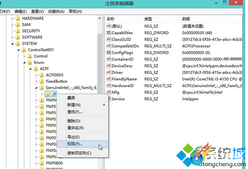Click the 数据 column header
The height and width of the screenshot is (169, 248).
(211, 19)
